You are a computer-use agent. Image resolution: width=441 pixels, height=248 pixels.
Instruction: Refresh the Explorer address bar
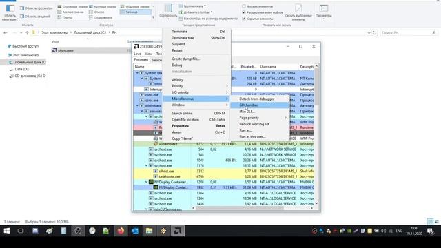375,32
